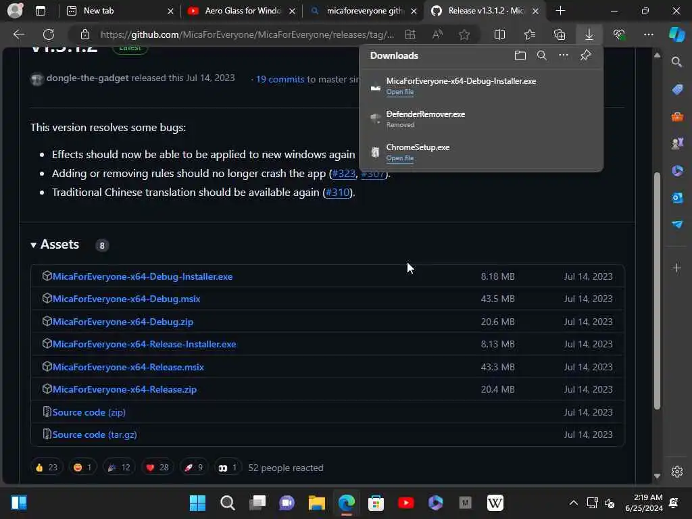Screen dimensions: 692x519
Task: Open issue #323 link
Action: pos(343,174)
